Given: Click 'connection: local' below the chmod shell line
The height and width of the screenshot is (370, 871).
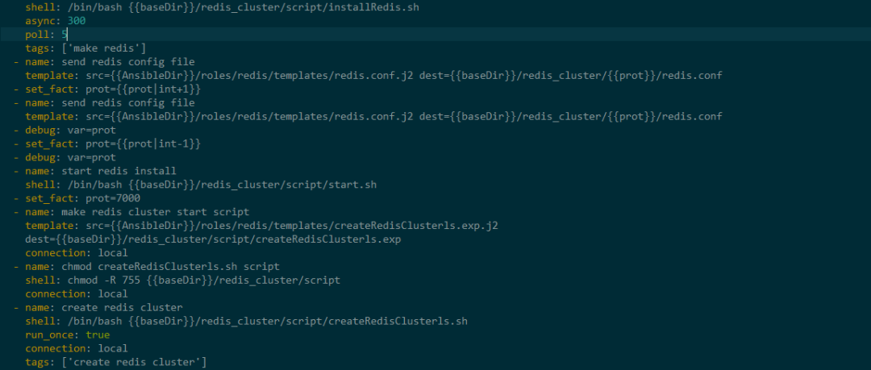Looking at the screenshot, I should click(76, 293).
